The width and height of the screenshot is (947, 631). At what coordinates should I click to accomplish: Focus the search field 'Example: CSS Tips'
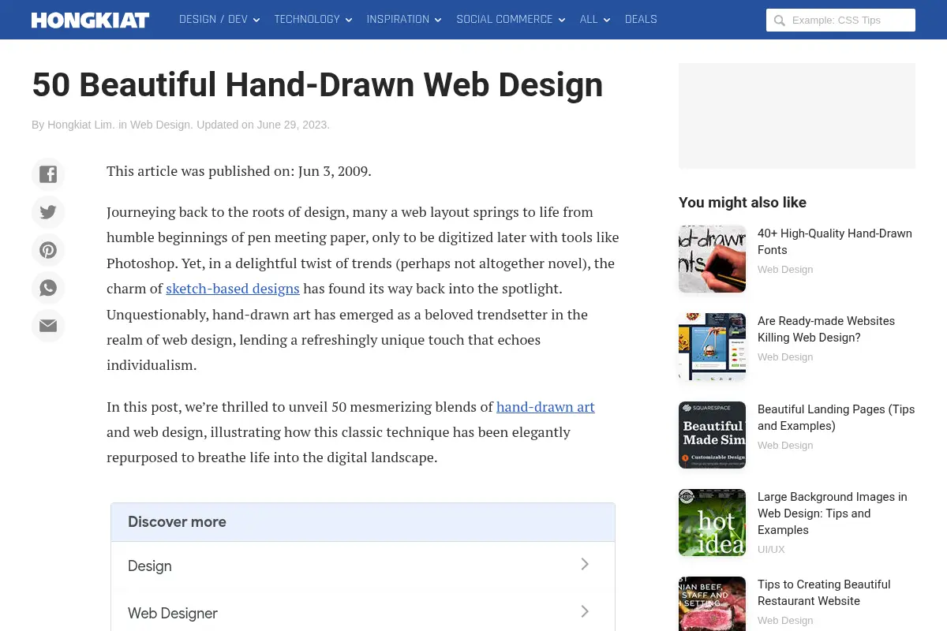pos(840,21)
